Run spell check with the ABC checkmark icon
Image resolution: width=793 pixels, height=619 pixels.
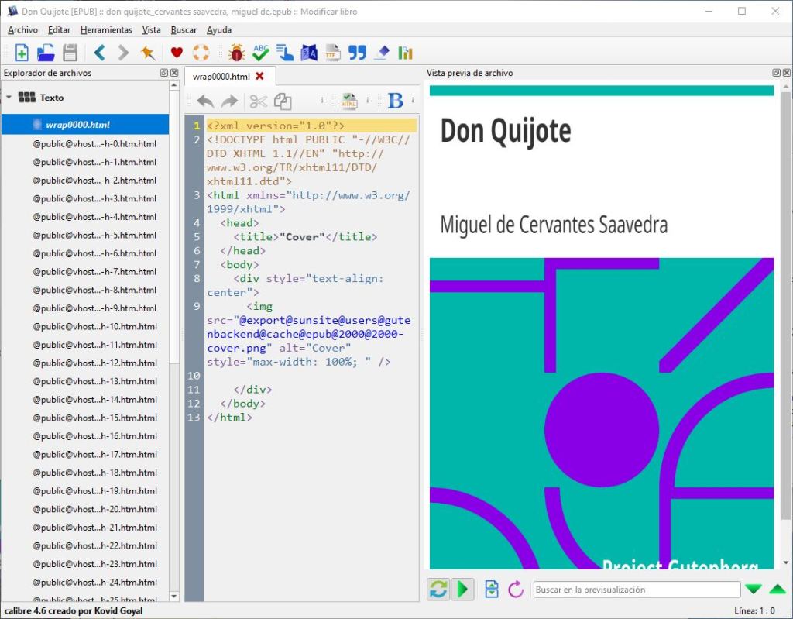[x=261, y=53]
